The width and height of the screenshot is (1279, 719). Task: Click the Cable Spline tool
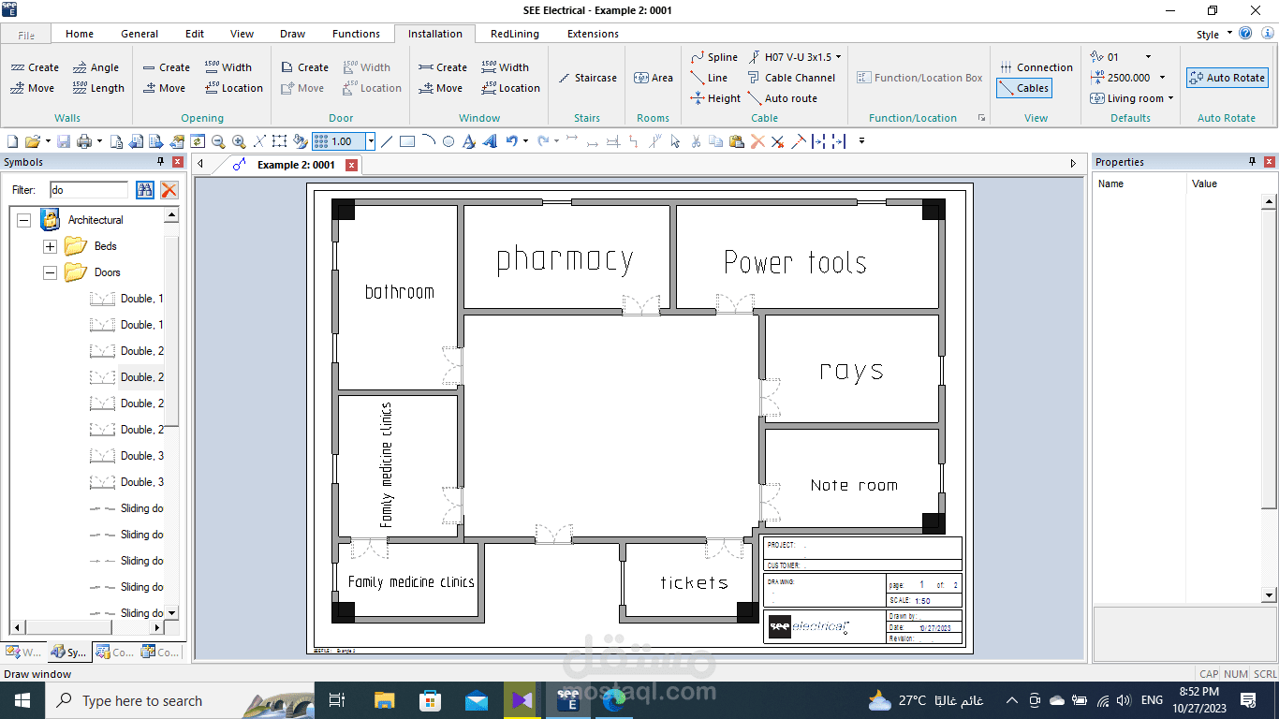(x=714, y=57)
